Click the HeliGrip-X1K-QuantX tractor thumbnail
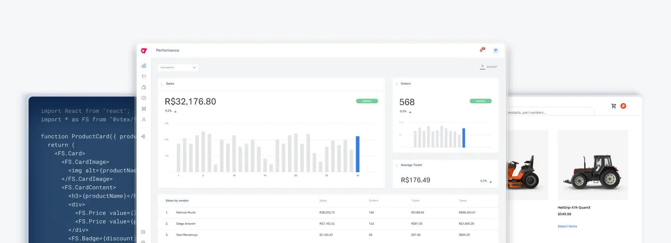 click(x=592, y=165)
